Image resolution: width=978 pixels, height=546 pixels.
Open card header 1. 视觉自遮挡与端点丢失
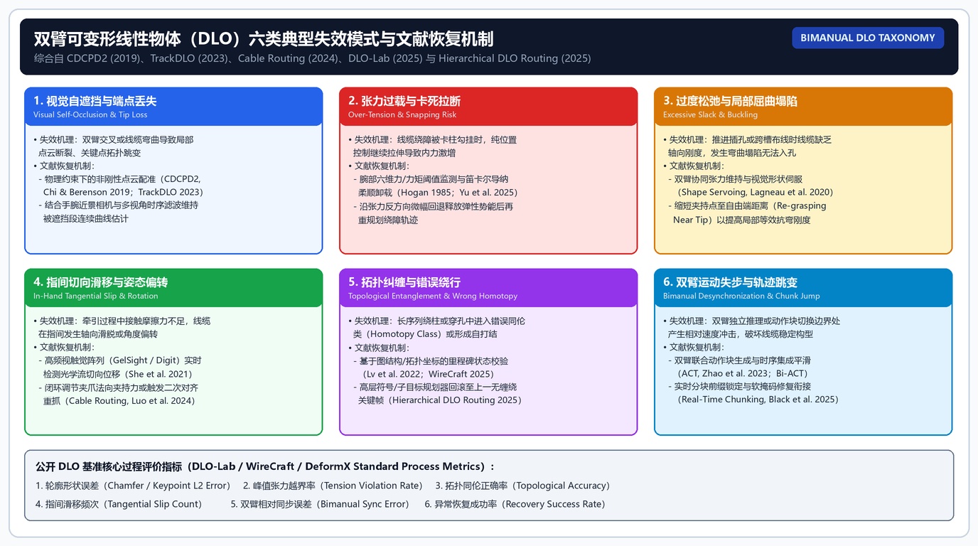(x=173, y=107)
